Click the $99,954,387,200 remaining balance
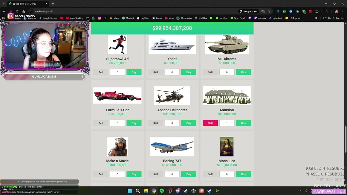347x195 pixels. (172, 28)
